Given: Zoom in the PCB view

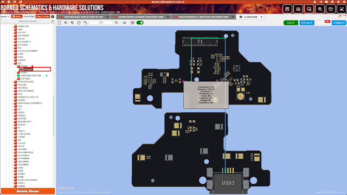Looking at the screenshot, I should tap(72, 23).
